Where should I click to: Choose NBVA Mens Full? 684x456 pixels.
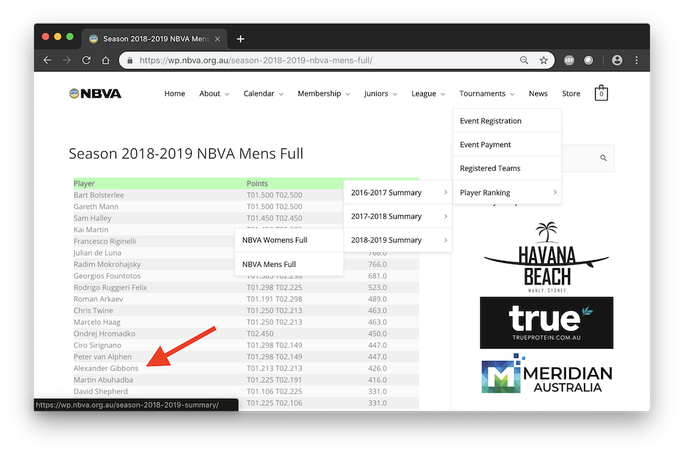(289, 264)
